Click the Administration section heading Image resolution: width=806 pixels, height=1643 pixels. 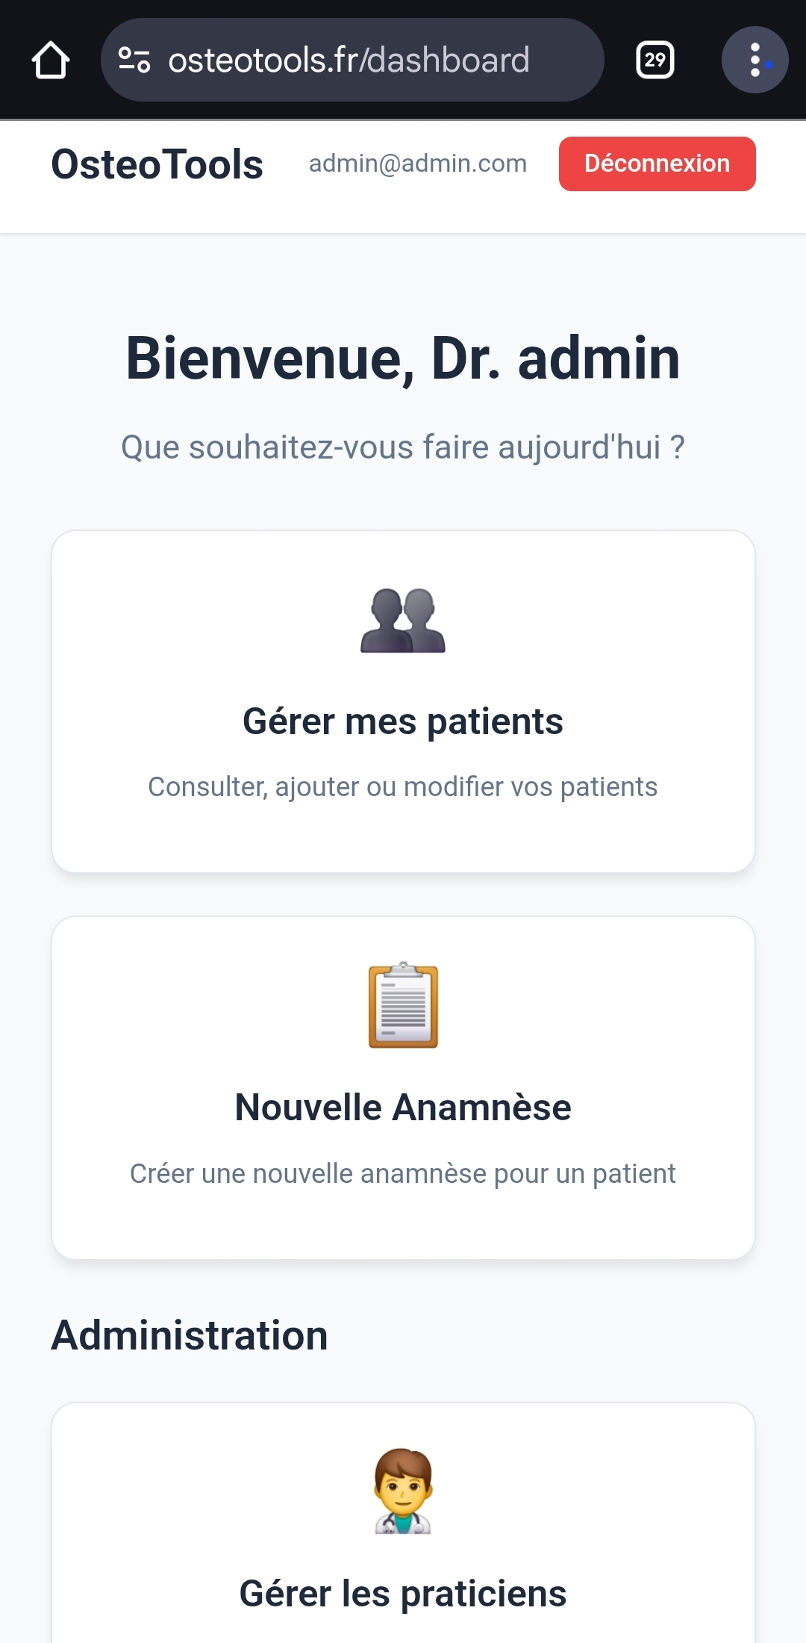pos(190,1335)
